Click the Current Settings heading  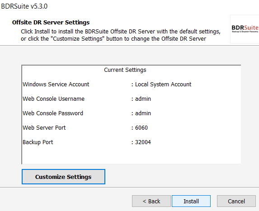tap(125, 70)
